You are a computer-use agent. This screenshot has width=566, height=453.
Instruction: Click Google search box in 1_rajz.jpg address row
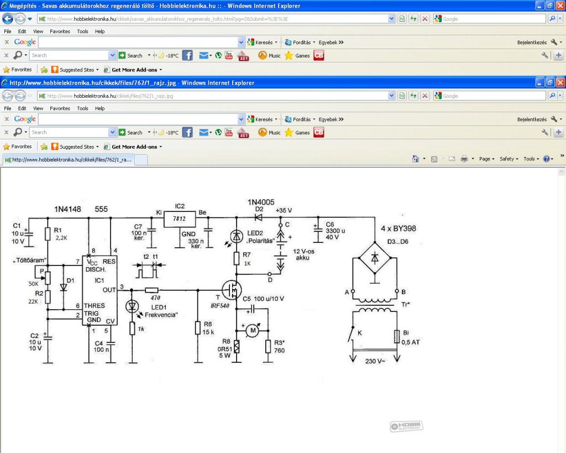pos(490,96)
